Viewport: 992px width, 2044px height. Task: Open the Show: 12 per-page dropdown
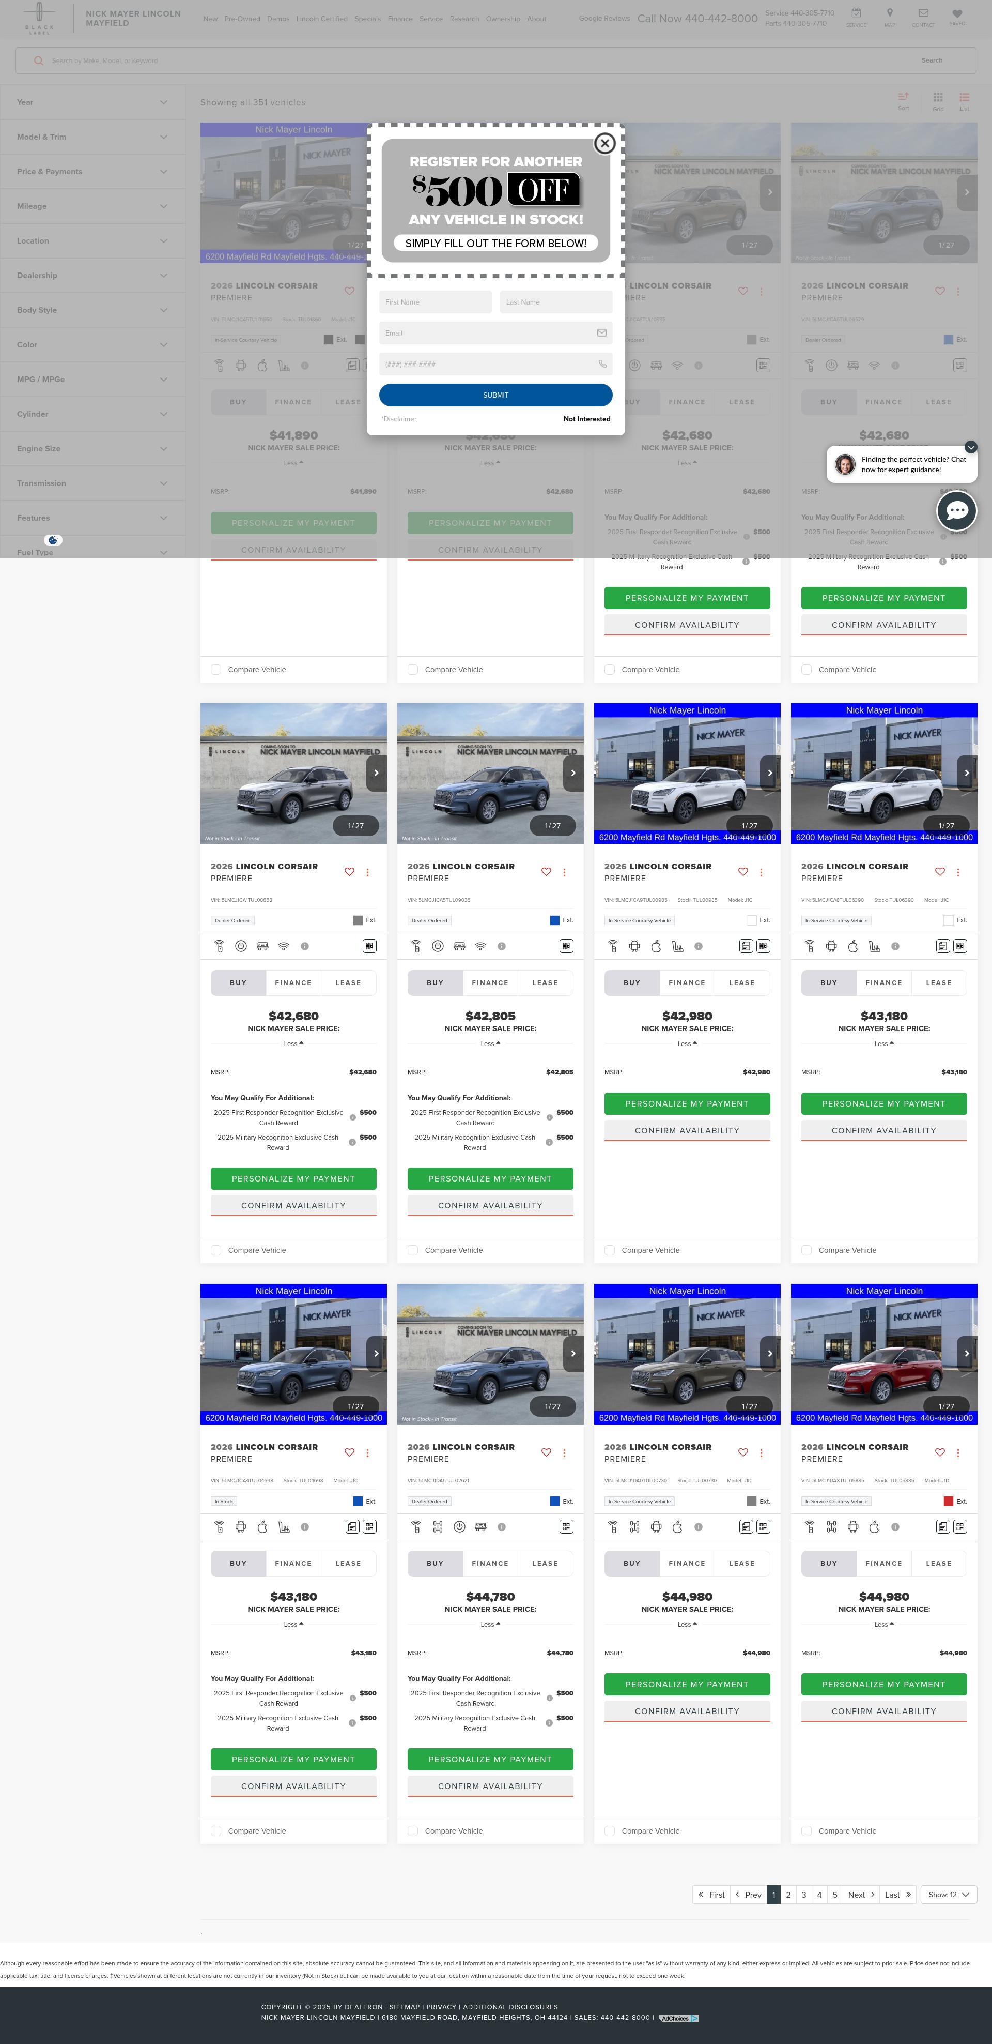(949, 1895)
